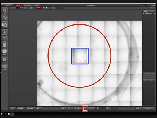The height and width of the screenshot is (118, 157).
Task: Switch to the Mosaic Merge tab
Action: [27, 5]
